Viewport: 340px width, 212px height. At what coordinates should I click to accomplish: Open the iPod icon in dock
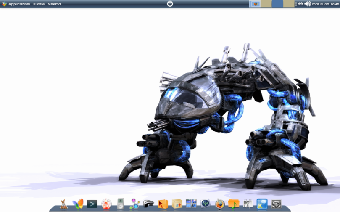click(121, 204)
